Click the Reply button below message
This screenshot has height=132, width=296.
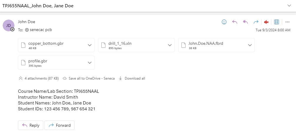coord(31,125)
